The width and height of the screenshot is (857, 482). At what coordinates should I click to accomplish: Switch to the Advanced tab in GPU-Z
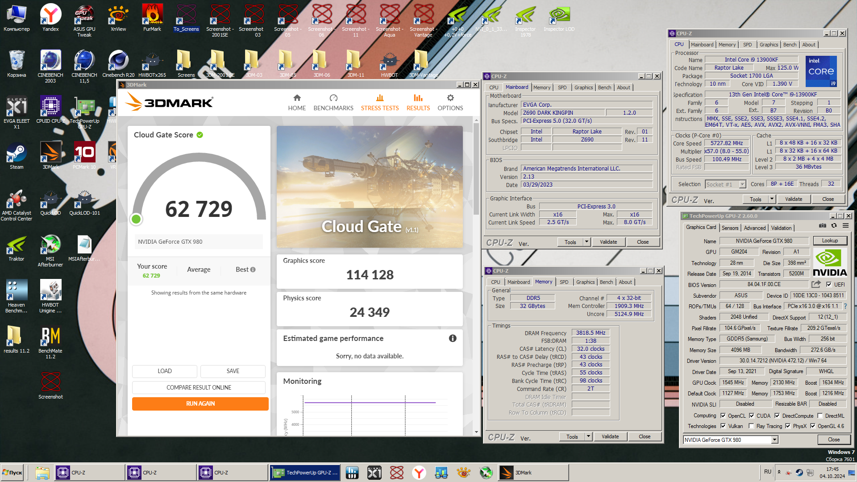click(755, 228)
